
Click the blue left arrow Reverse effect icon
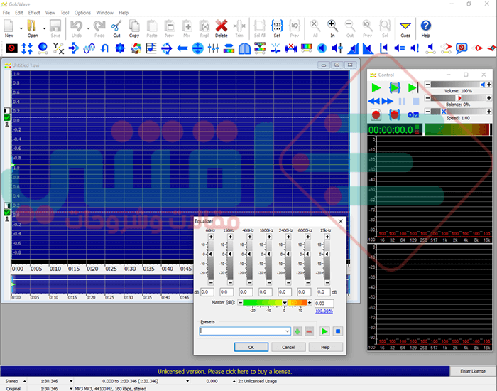pyautogui.click(x=182, y=48)
